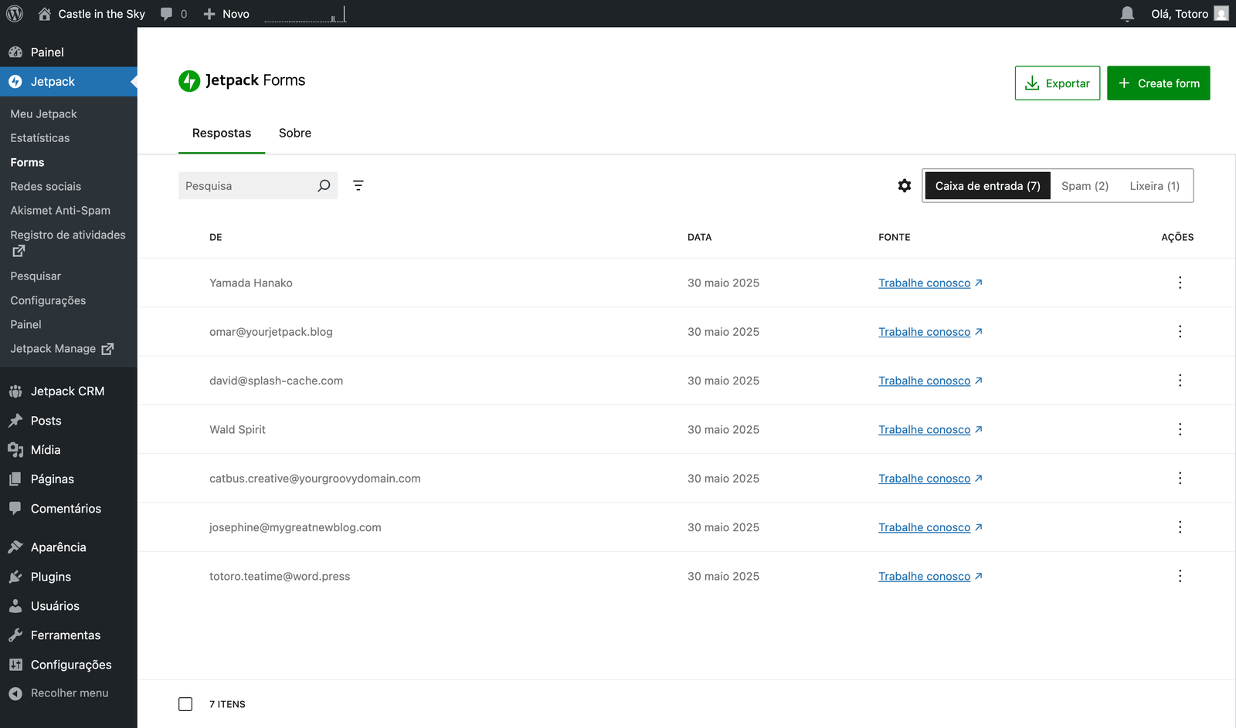Click the notifications bell icon
The height and width of the screenshot is (728, 1236).
point(1127,14)
